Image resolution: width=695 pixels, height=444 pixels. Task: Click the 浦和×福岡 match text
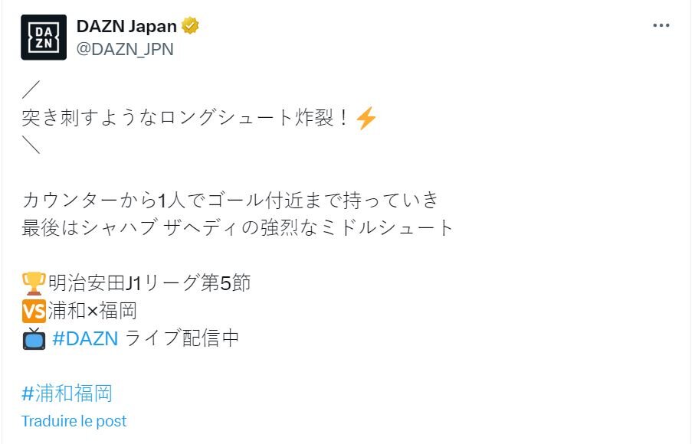[91, 312]
